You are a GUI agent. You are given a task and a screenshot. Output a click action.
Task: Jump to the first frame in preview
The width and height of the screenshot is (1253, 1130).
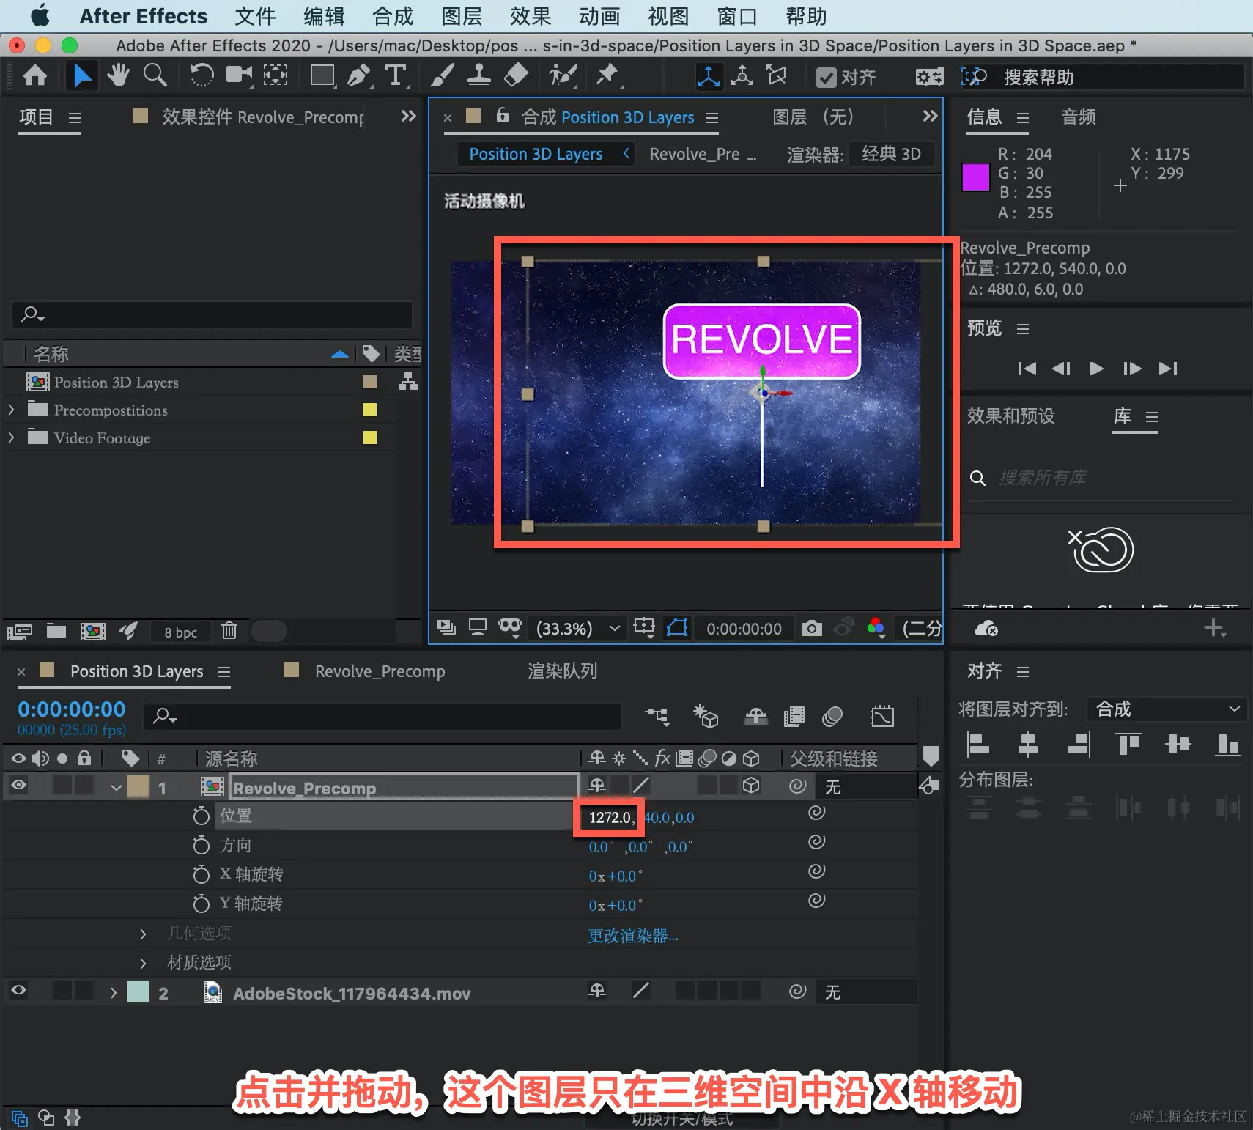1027,368
